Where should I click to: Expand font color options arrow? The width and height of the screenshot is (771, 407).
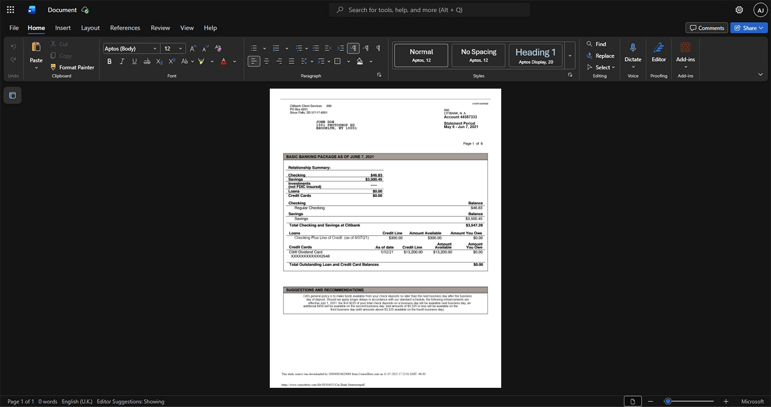234,61
